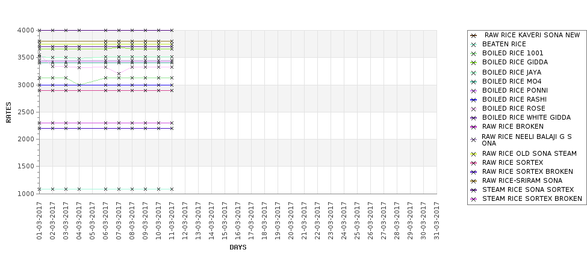Select the BOILED RICE MO4 legend entry
The image size is (587, 258).
pyautogui.click(x=512, y=81)
